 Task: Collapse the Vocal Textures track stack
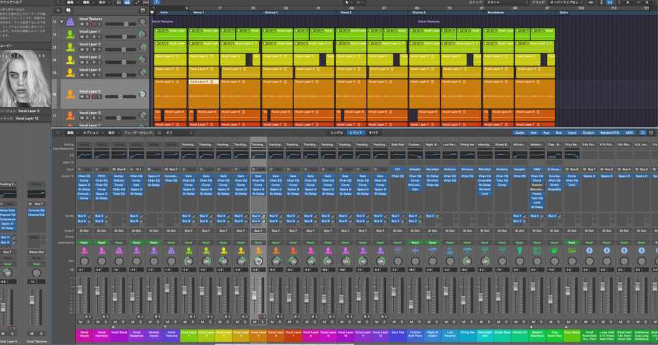pyautogui.click(x=62, y=22)
